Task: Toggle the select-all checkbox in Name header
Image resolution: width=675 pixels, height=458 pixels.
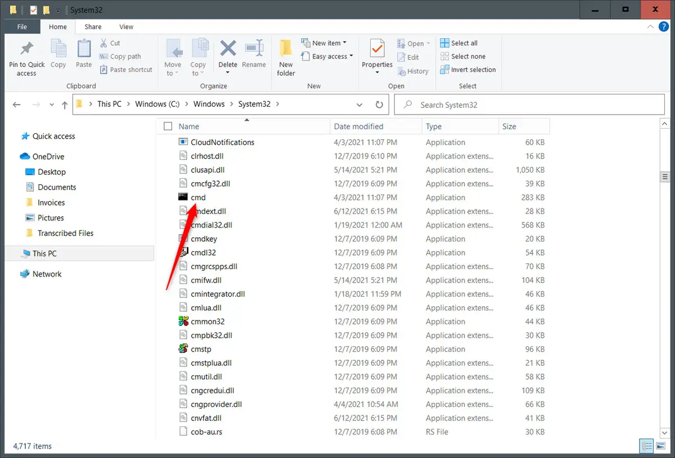Action: (168, 126)
